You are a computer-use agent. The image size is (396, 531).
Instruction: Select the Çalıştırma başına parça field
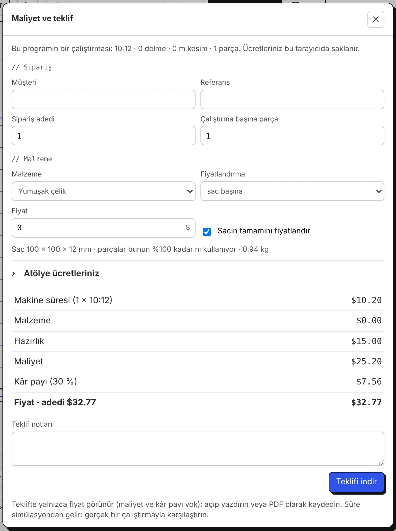[x=292, y=136]
